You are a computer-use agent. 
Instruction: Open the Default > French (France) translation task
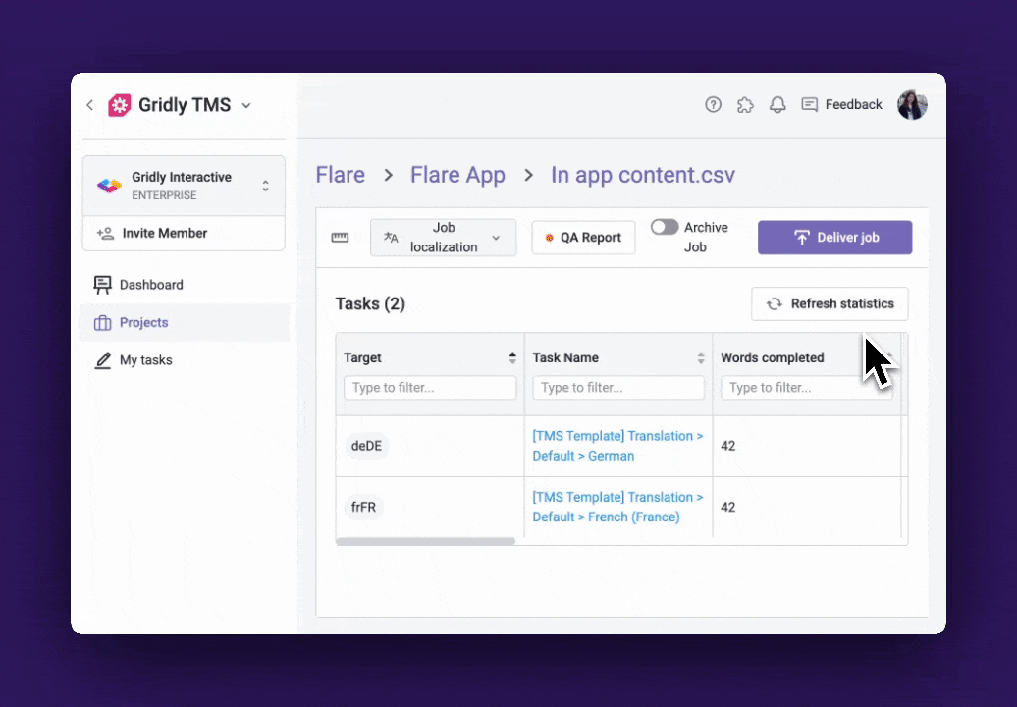pyautogui.click(x=617, y=508)
